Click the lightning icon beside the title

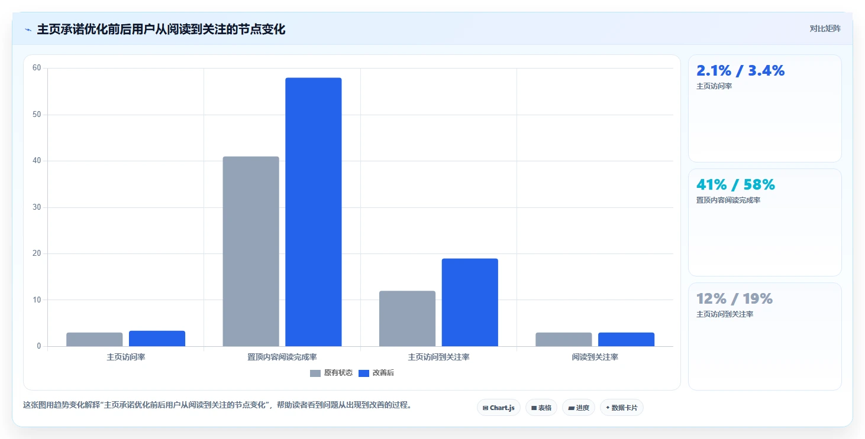point(28,30)
